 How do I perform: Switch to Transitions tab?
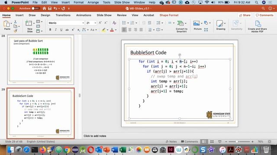click(x=63, y=15)
